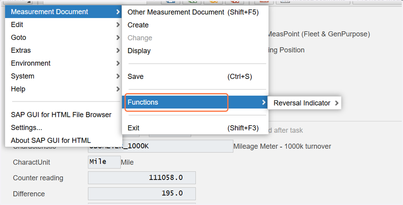Click the MeasPoint (Fleet & GenPurpose) text

coord(318,34)
